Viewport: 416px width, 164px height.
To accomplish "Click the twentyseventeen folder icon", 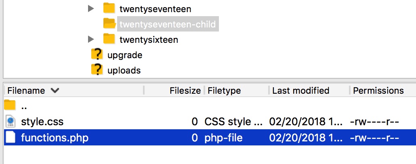I will point(109,8).
